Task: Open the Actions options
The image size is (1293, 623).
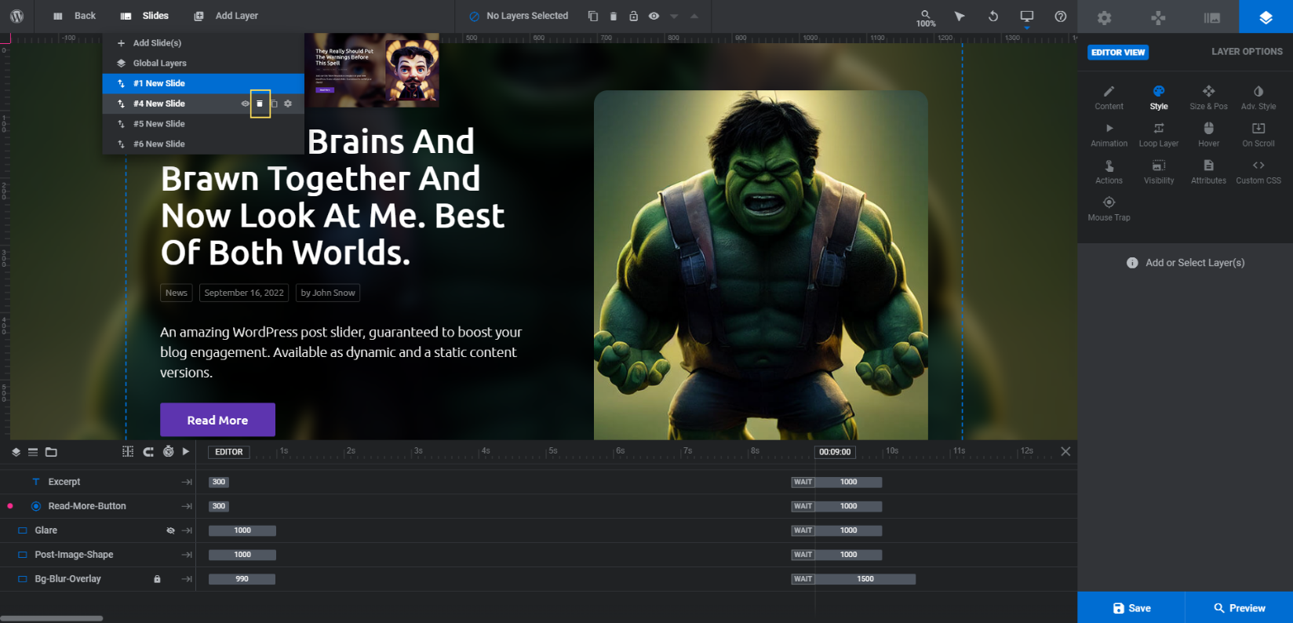Action: click(1109, 172)
